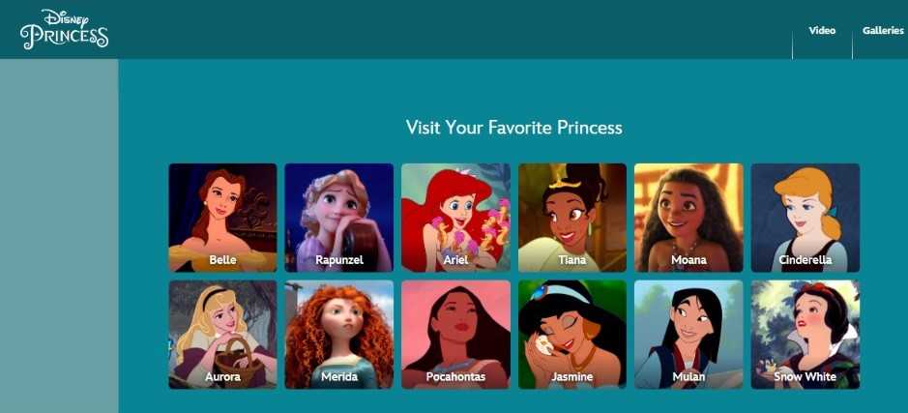Visit the Pocahontas page

point(455,335)
